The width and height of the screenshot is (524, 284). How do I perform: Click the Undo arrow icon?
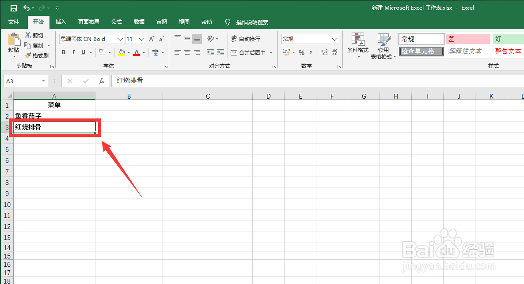pos(27,8)
